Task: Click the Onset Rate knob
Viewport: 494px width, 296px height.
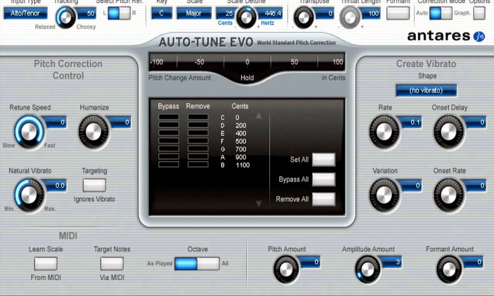Action: coord(449,195)
